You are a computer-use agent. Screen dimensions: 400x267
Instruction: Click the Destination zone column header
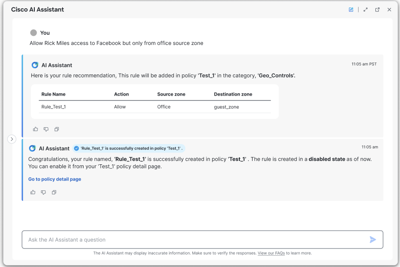pyautogui.click(x=233, y=94)
